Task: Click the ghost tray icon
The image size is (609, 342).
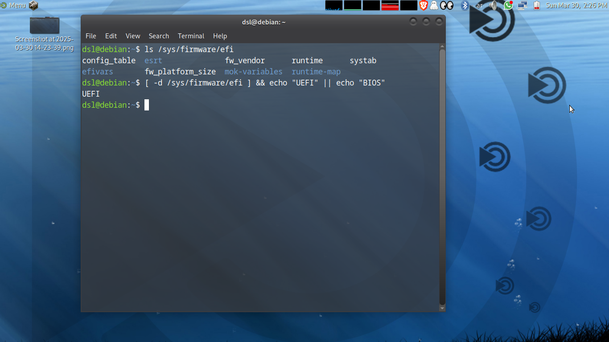Action: [434, 5]
